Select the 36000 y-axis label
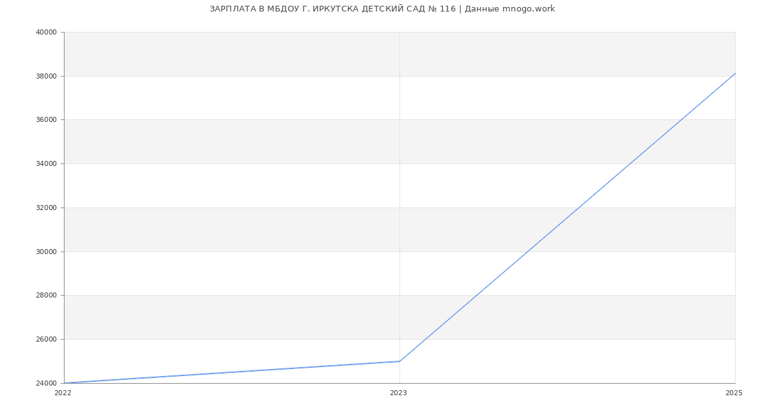 tap(47, 120)
